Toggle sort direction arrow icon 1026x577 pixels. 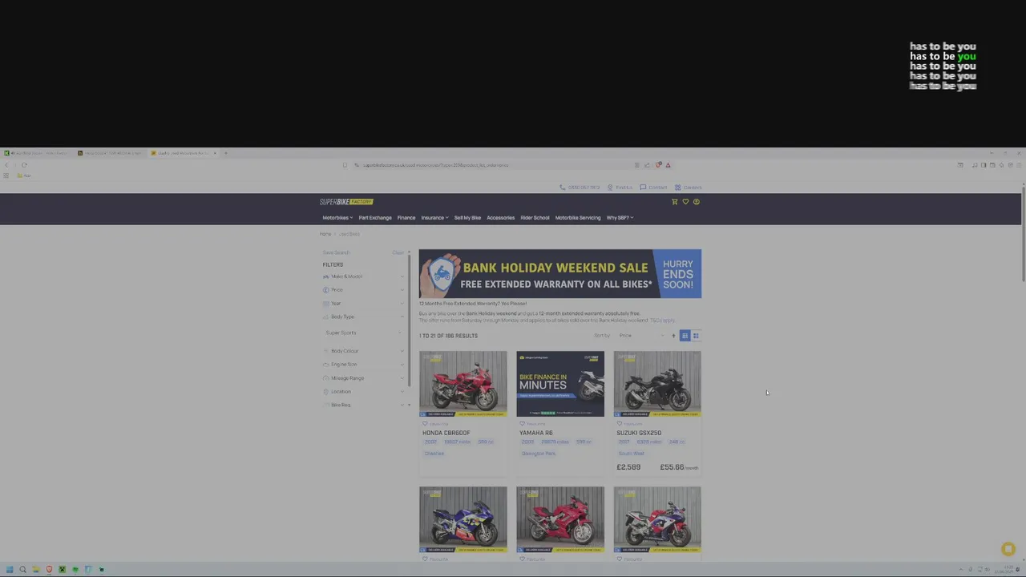point(673,336)
